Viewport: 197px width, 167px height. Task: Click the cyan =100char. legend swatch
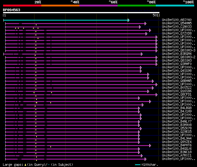pyautogui.click(x=138, y=165)
